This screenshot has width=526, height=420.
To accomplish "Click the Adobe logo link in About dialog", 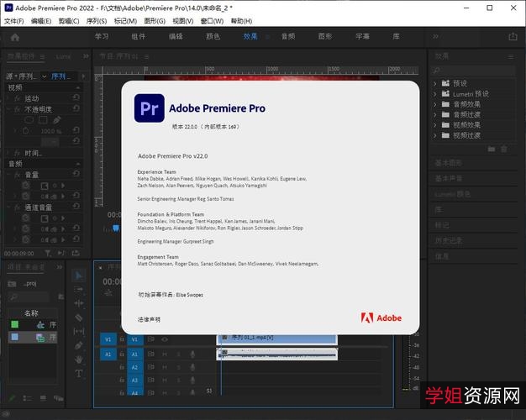I will 381,318.
